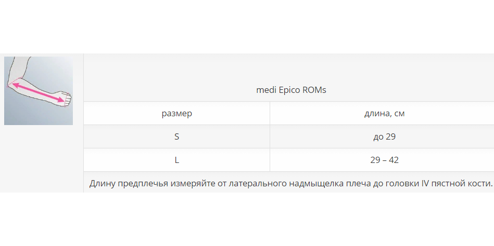Click the hand in the arm illustration

64,97
